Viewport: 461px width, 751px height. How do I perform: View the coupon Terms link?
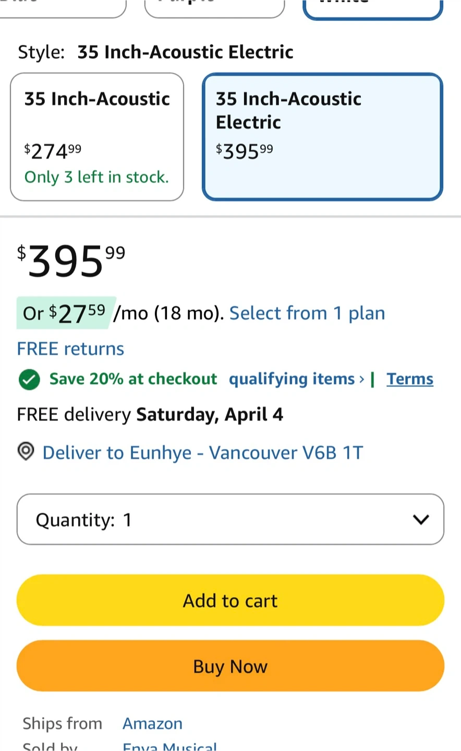pyautogui.click(x=410, y=379)
